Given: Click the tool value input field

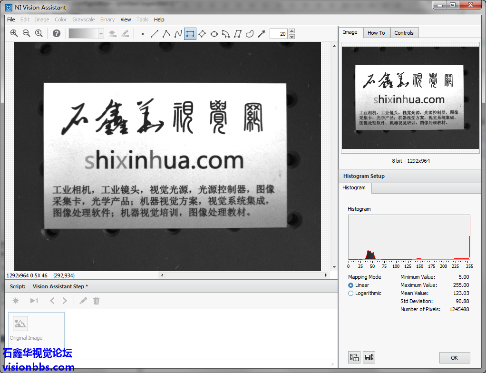Looking at the screenshot, I should pos(279,34).
